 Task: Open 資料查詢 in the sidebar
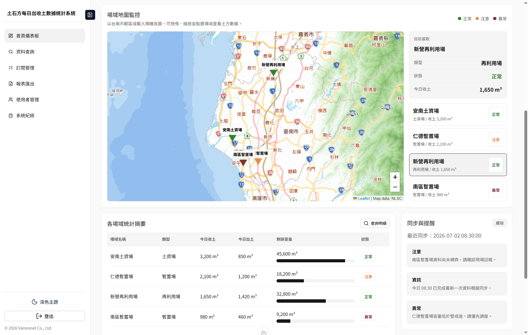(45, 52)
